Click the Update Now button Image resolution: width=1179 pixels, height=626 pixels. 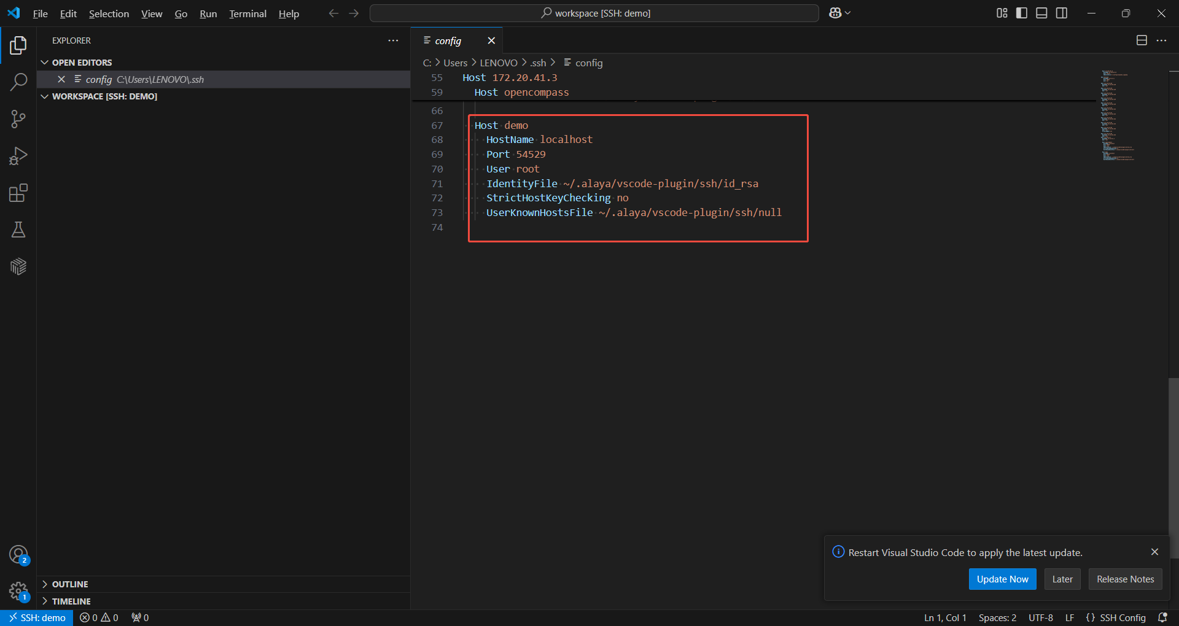(x=1002, y=579)
